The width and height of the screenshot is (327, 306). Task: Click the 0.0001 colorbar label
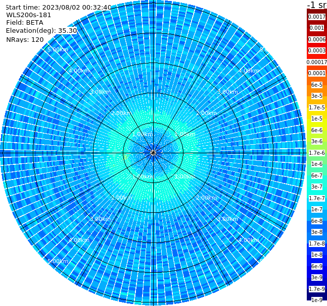coord(317,74)
